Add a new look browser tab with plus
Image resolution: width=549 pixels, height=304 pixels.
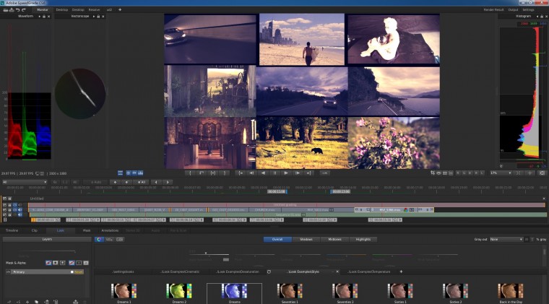coord(401,272)
